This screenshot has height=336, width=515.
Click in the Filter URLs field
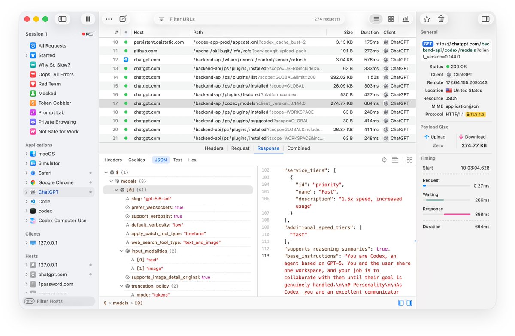pyautogui.click(x=249, y=19)
